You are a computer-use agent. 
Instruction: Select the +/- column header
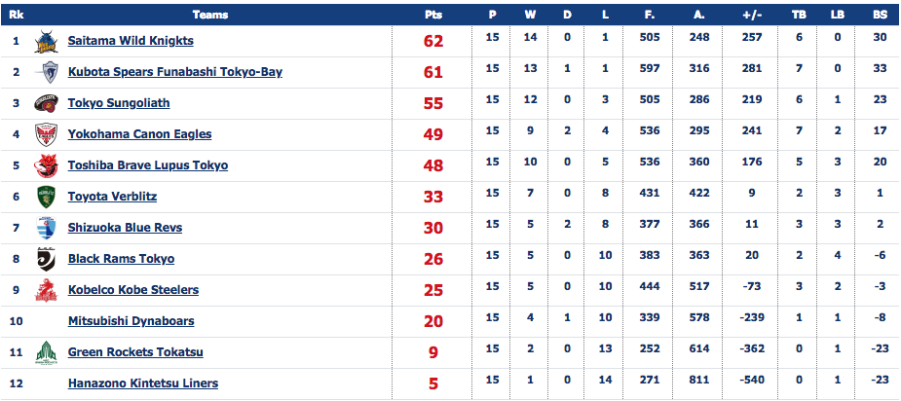(x=752, y=15)
